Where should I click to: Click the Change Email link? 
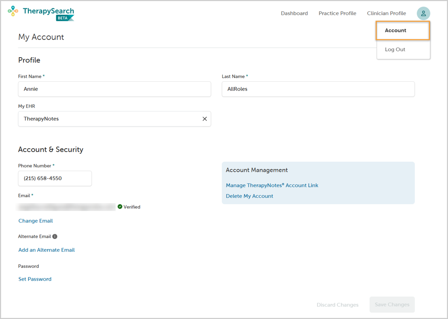(35, 221)
